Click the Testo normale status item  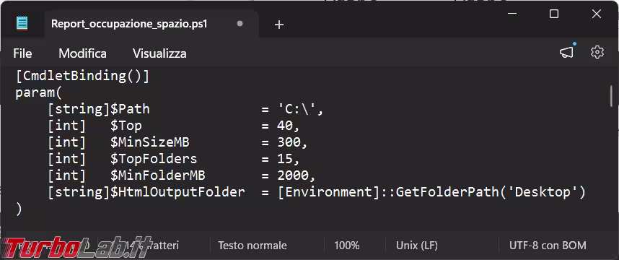pyautogui.click(x=253, y=246)
